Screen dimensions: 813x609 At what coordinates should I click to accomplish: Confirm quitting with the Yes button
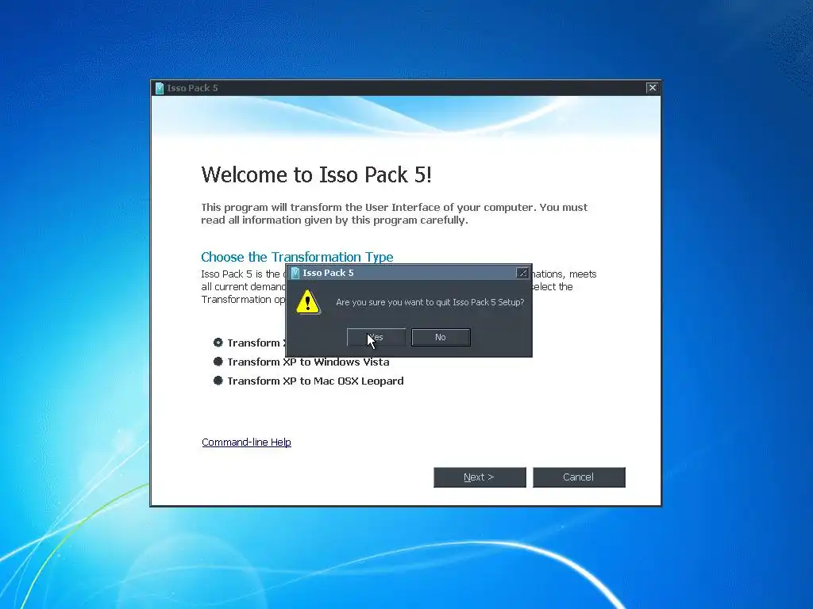[376, 337]
